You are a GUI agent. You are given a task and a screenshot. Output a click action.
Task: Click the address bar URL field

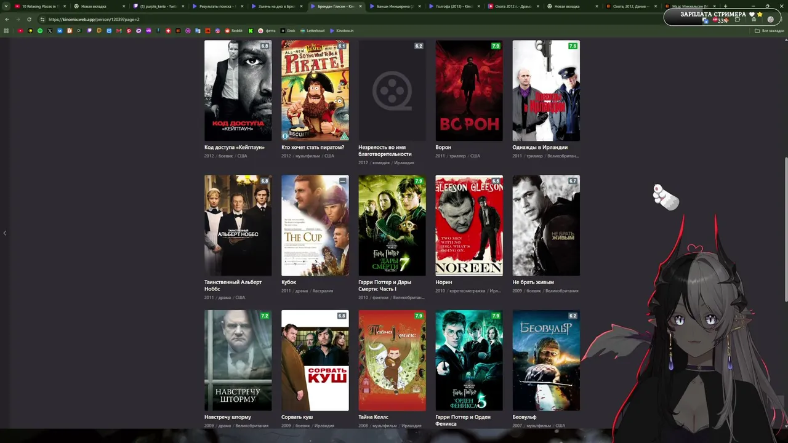point(369,19)
